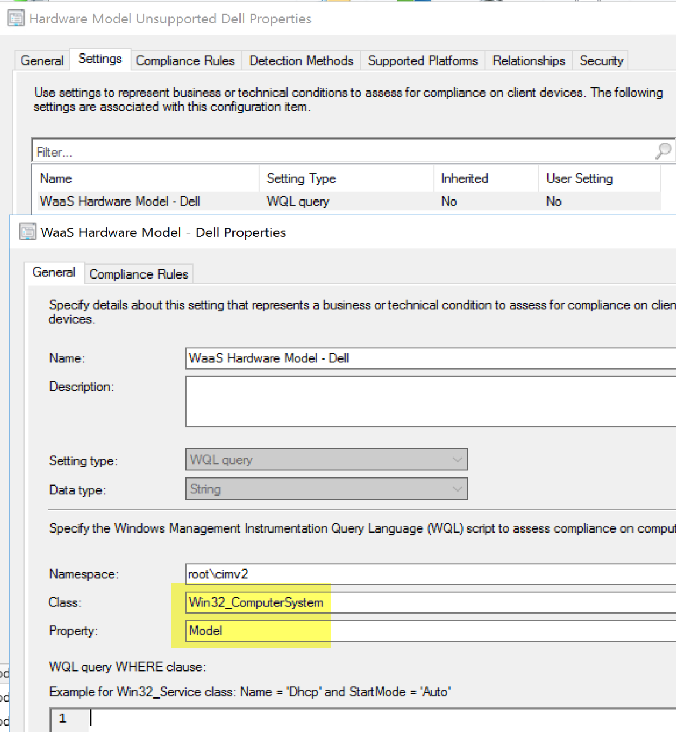Screen dimensions: 676x732
Task: Go to the Relationships tab
Action: [528, 61]
